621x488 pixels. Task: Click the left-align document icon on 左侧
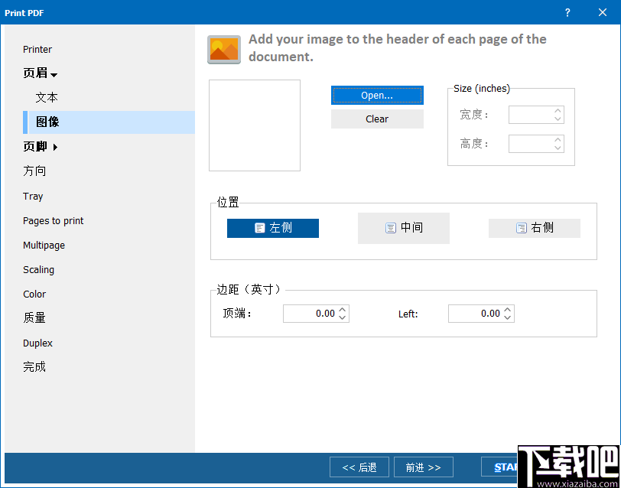click(x=258, y=228)
